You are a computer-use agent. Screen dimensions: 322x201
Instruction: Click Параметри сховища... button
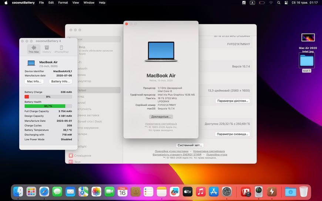pos(232,134)
